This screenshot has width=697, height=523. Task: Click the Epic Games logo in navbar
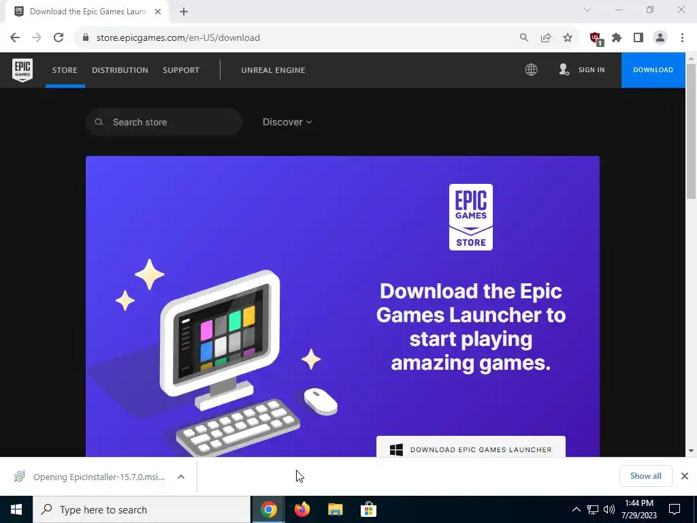click(22, 70)
